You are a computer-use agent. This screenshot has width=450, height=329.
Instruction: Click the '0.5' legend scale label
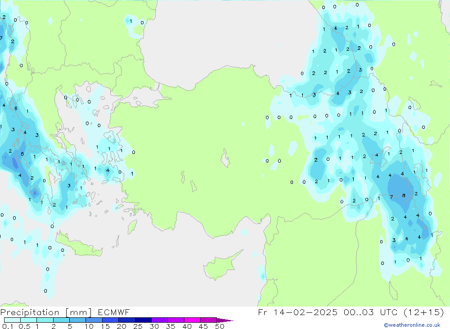(24, 326)
